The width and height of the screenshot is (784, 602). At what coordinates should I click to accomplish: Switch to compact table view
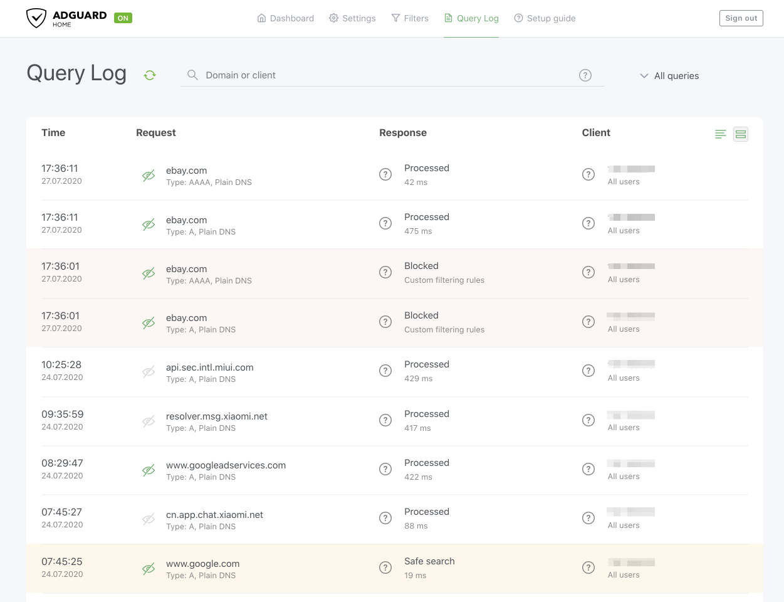(720, 134)
